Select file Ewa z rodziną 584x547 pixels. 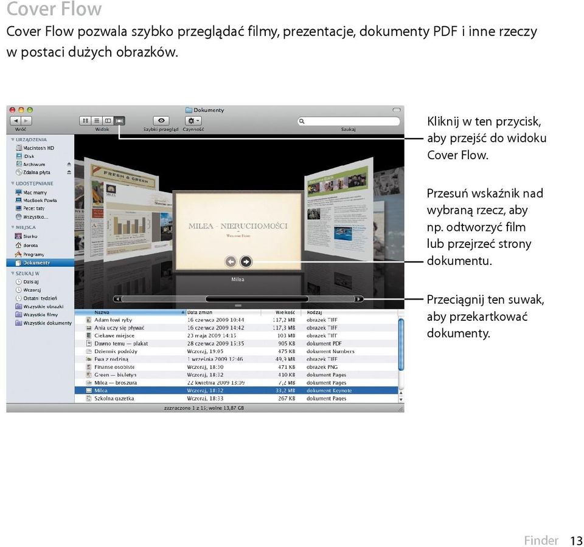[x=236, y=359]
